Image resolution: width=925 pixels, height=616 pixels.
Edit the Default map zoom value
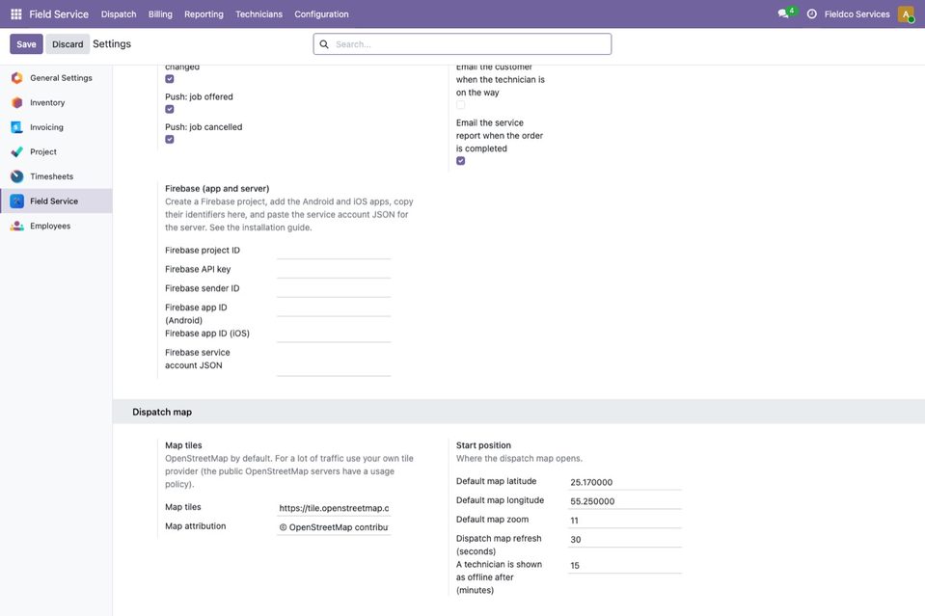[x=625, y=521]
